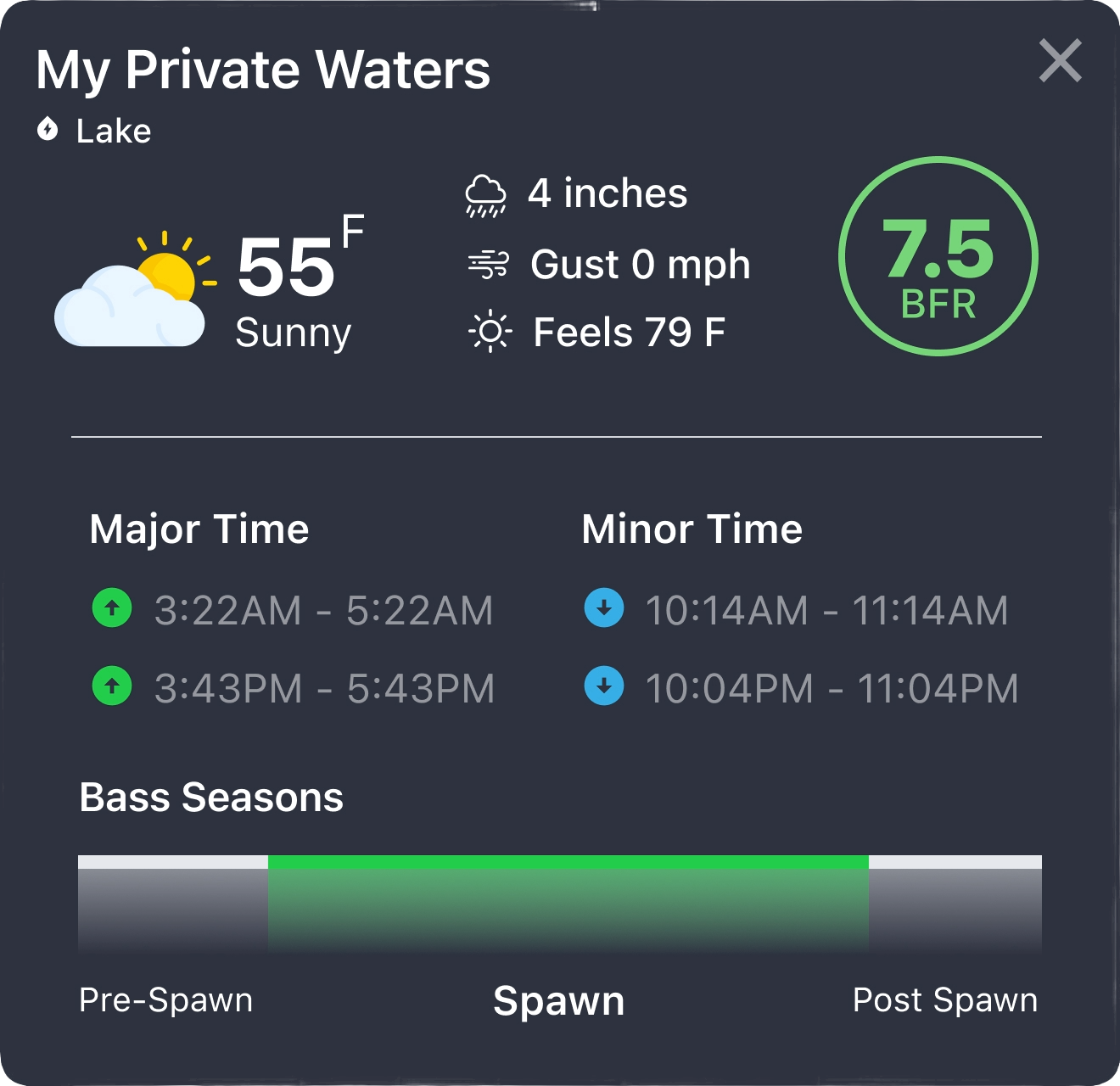
Task: Close the My Private Waters card
Action: pyautogui.click(x=1060, y=61)
